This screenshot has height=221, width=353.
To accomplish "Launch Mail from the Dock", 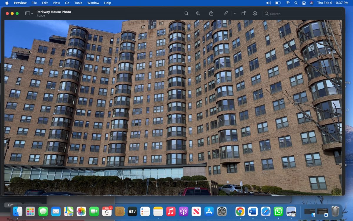I will [x=56, y=211].
